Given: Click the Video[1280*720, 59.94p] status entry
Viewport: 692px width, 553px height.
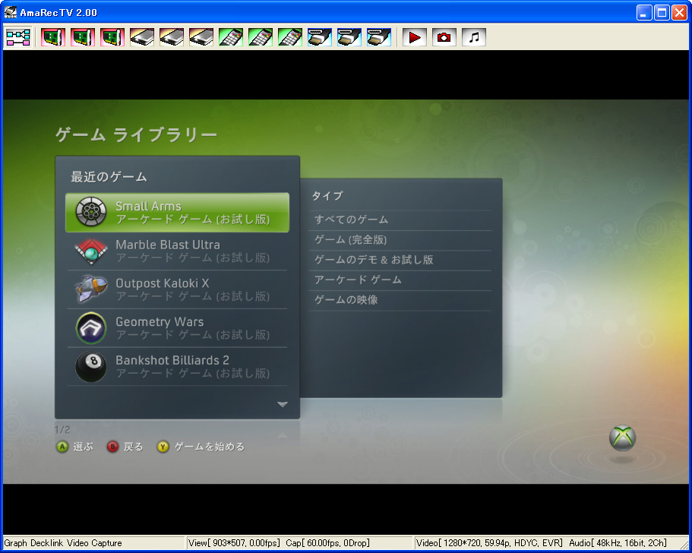Looking at the screenshot, I should (489, 543).
